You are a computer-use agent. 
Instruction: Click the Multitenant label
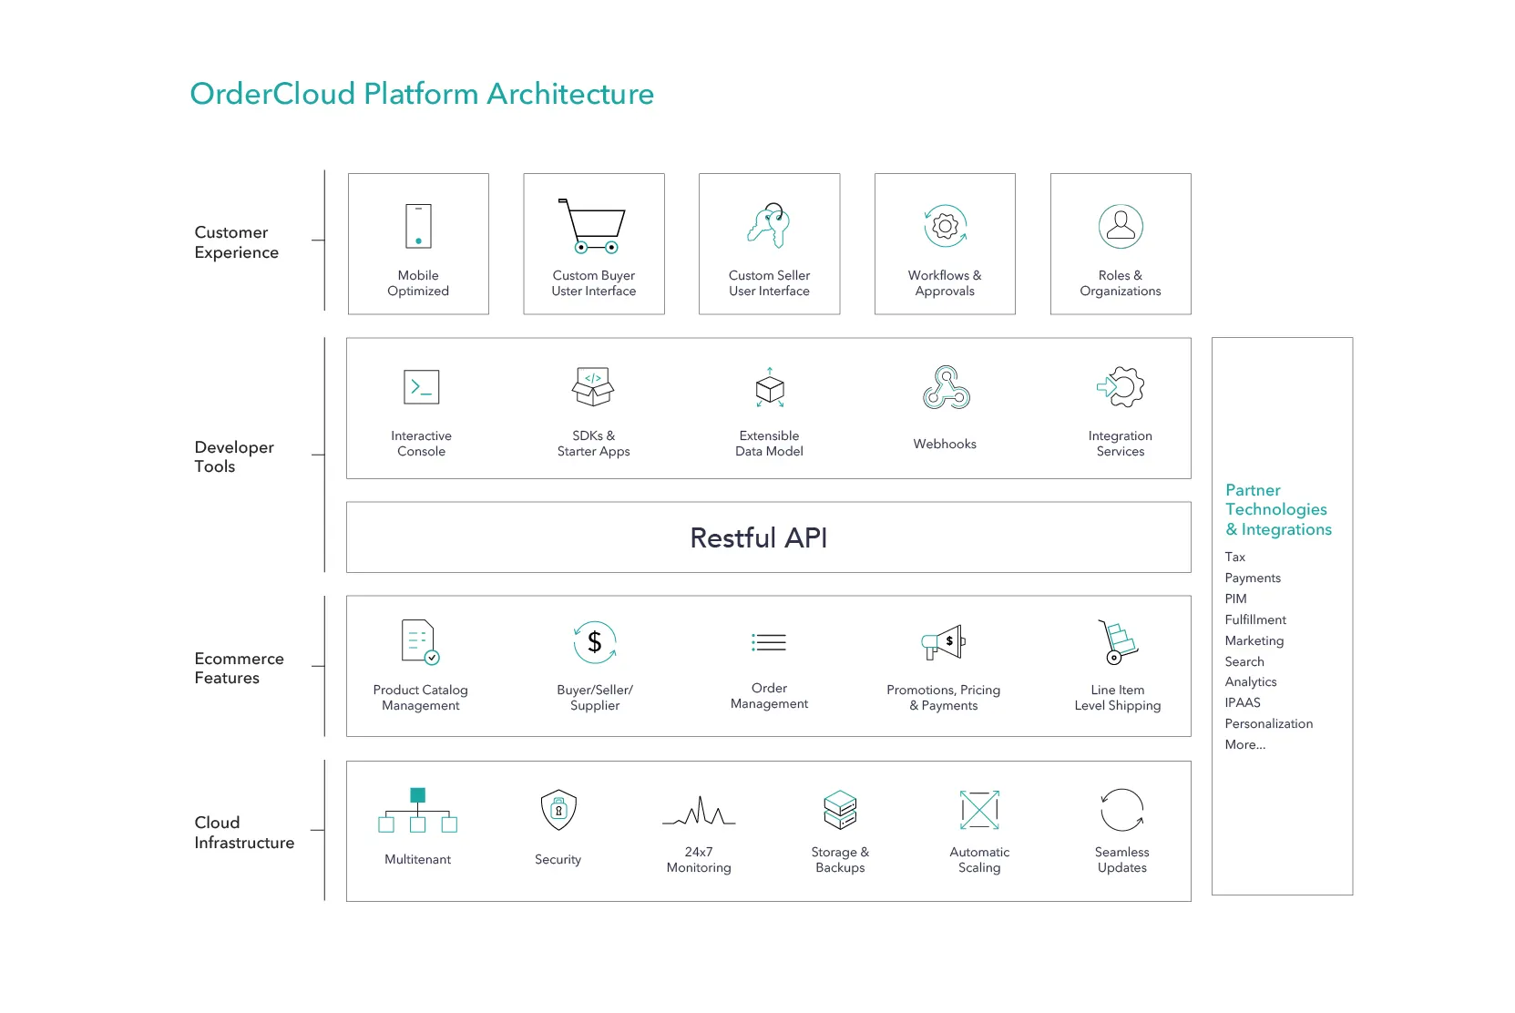[x=418, y=859]
